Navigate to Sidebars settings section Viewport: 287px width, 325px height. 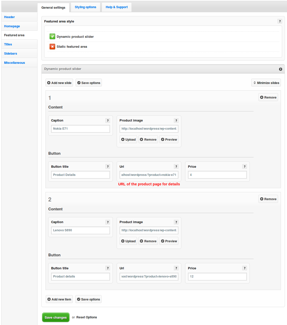pyautogui.click(x=10, y=53)
